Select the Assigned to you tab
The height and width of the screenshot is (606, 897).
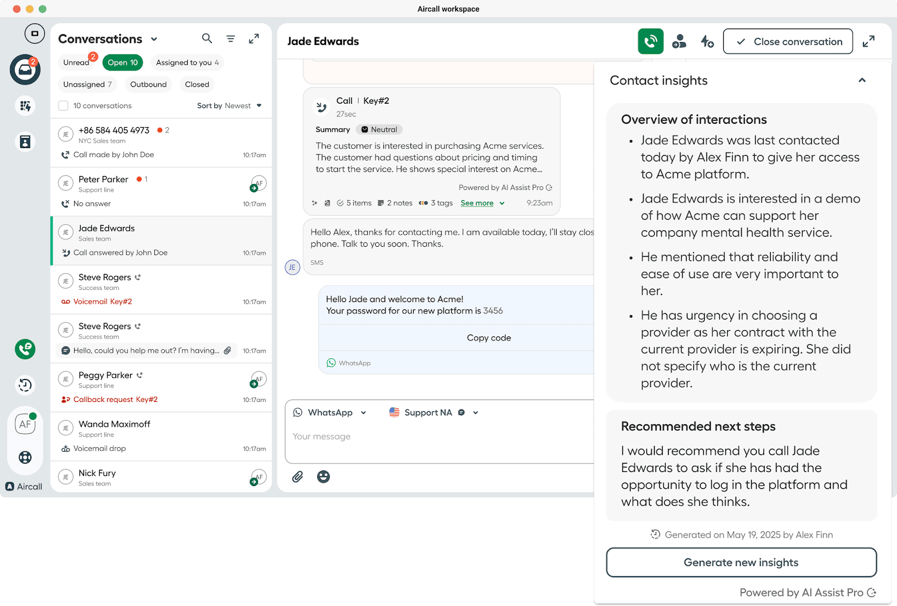187,63
